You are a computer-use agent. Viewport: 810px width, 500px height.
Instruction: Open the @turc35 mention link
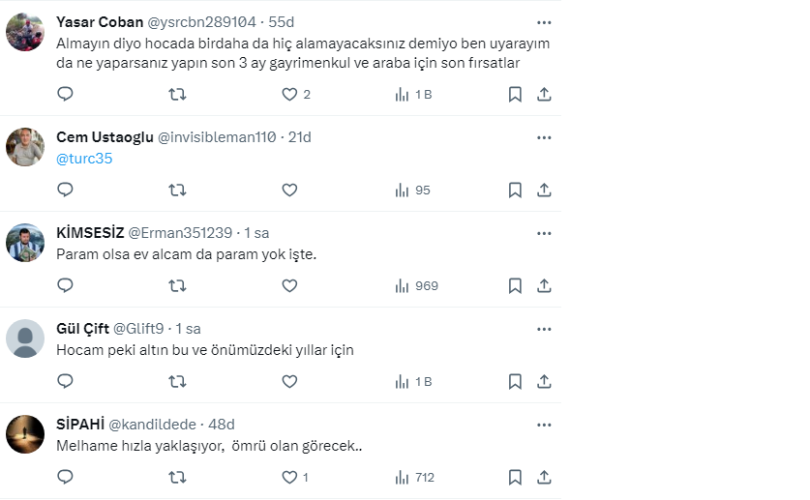(84, 159)
